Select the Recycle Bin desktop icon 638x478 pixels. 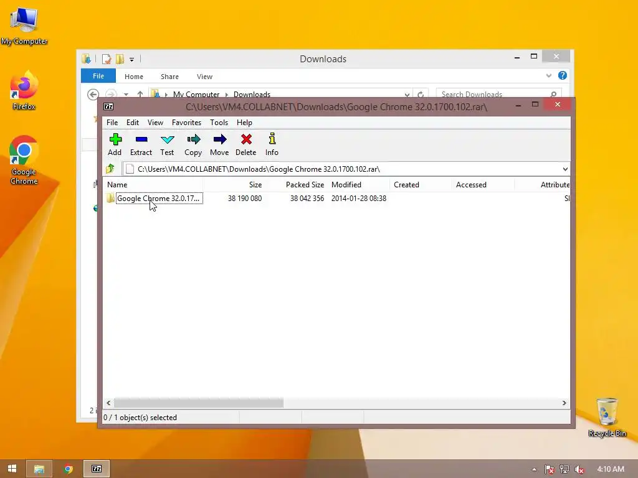607,418
